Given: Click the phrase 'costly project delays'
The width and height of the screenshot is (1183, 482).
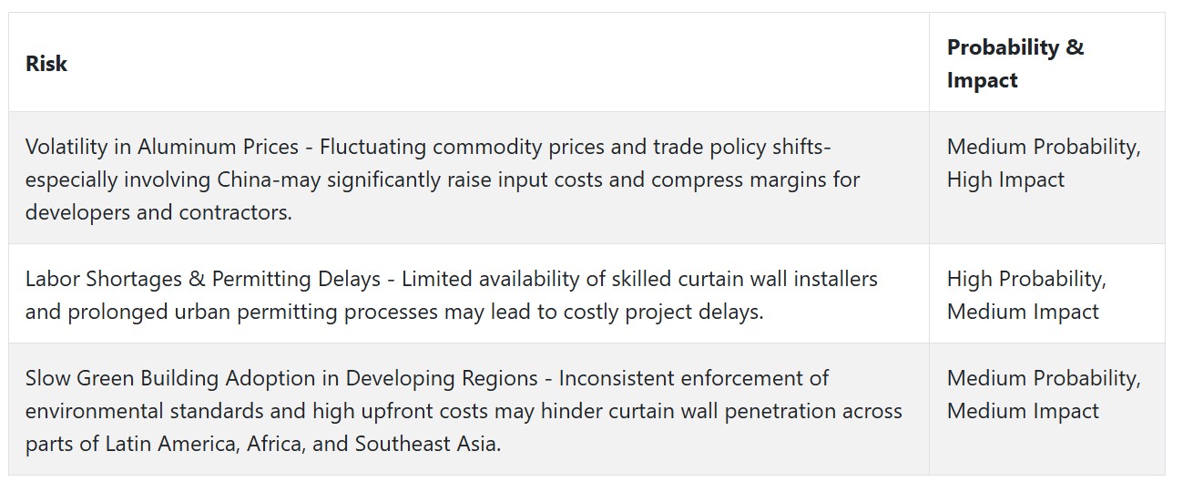Looking at the screenshot, I should pyautogui.click(x=668, y=312).
